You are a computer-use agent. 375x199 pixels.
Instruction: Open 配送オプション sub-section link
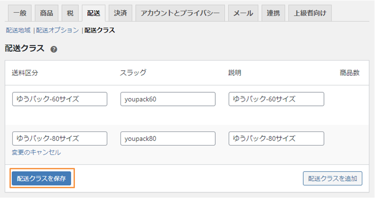click(x=57, y=30)
